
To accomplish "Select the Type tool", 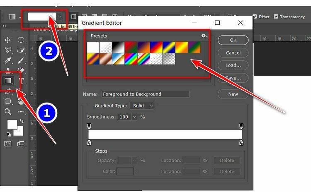I will 21,80.
